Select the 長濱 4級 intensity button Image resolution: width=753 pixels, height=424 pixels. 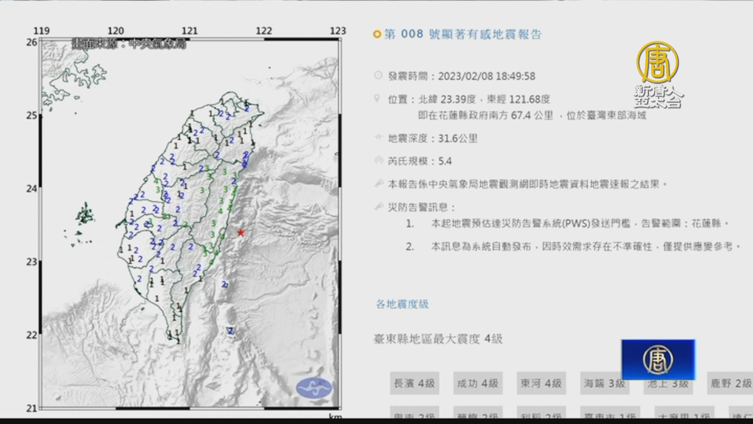tap(414, 383)
